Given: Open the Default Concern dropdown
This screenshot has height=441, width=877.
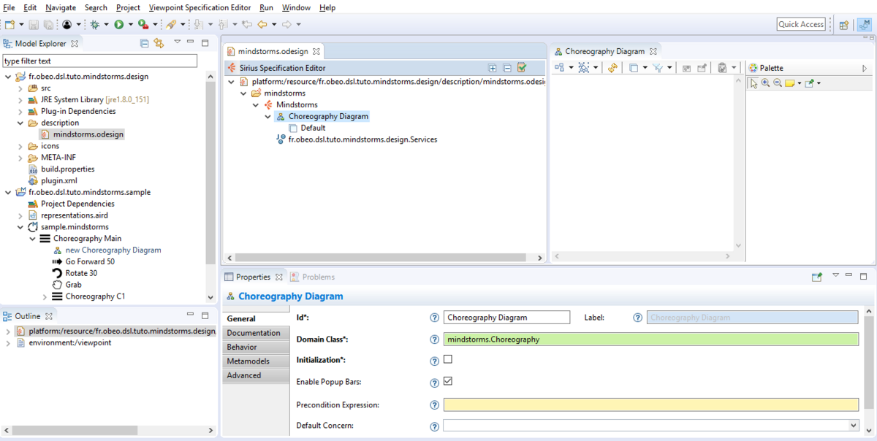Looking at the screenshot, I should (853, 425).
